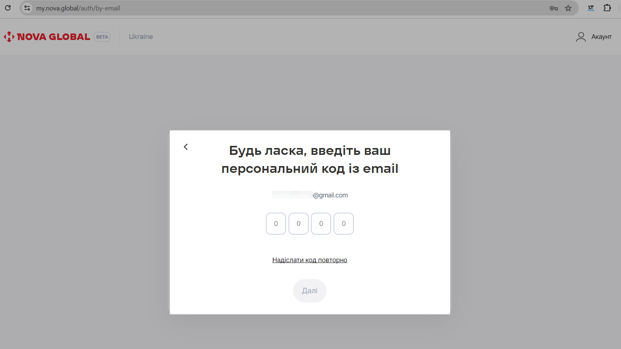Focus the first code digit field
This screenshot has height=349, width=621.
pyautogui.click(x=276, y=224)
